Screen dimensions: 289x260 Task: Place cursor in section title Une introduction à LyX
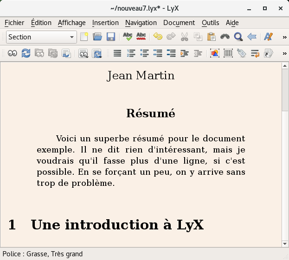(117, 225)
